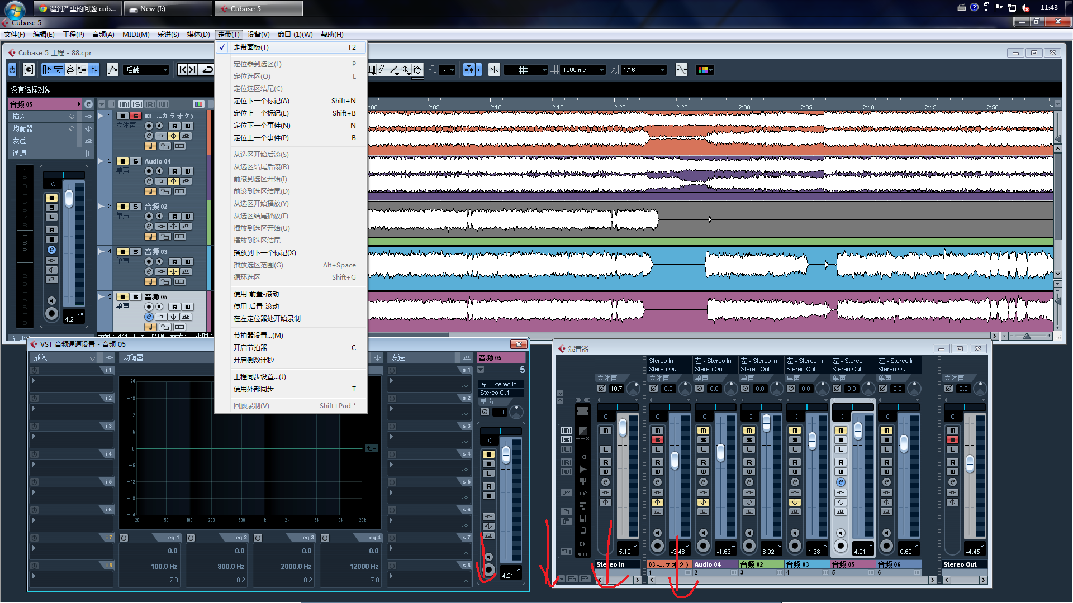Click track 1 lock icon
Image resolution: width=1073 pixels, height=603 pixels.
165,146
